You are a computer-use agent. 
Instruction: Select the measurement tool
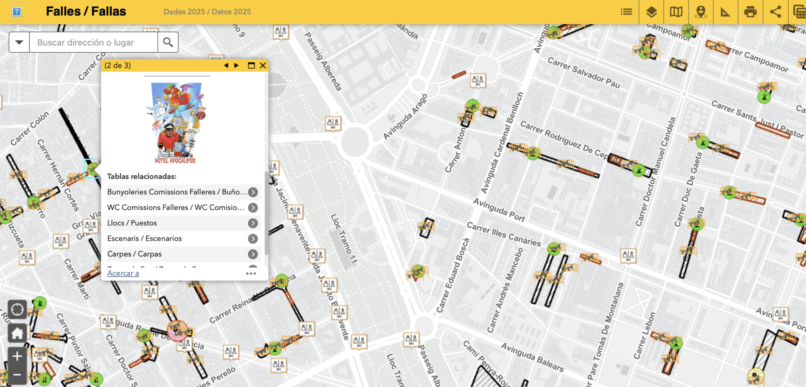[x=726, y=11]
